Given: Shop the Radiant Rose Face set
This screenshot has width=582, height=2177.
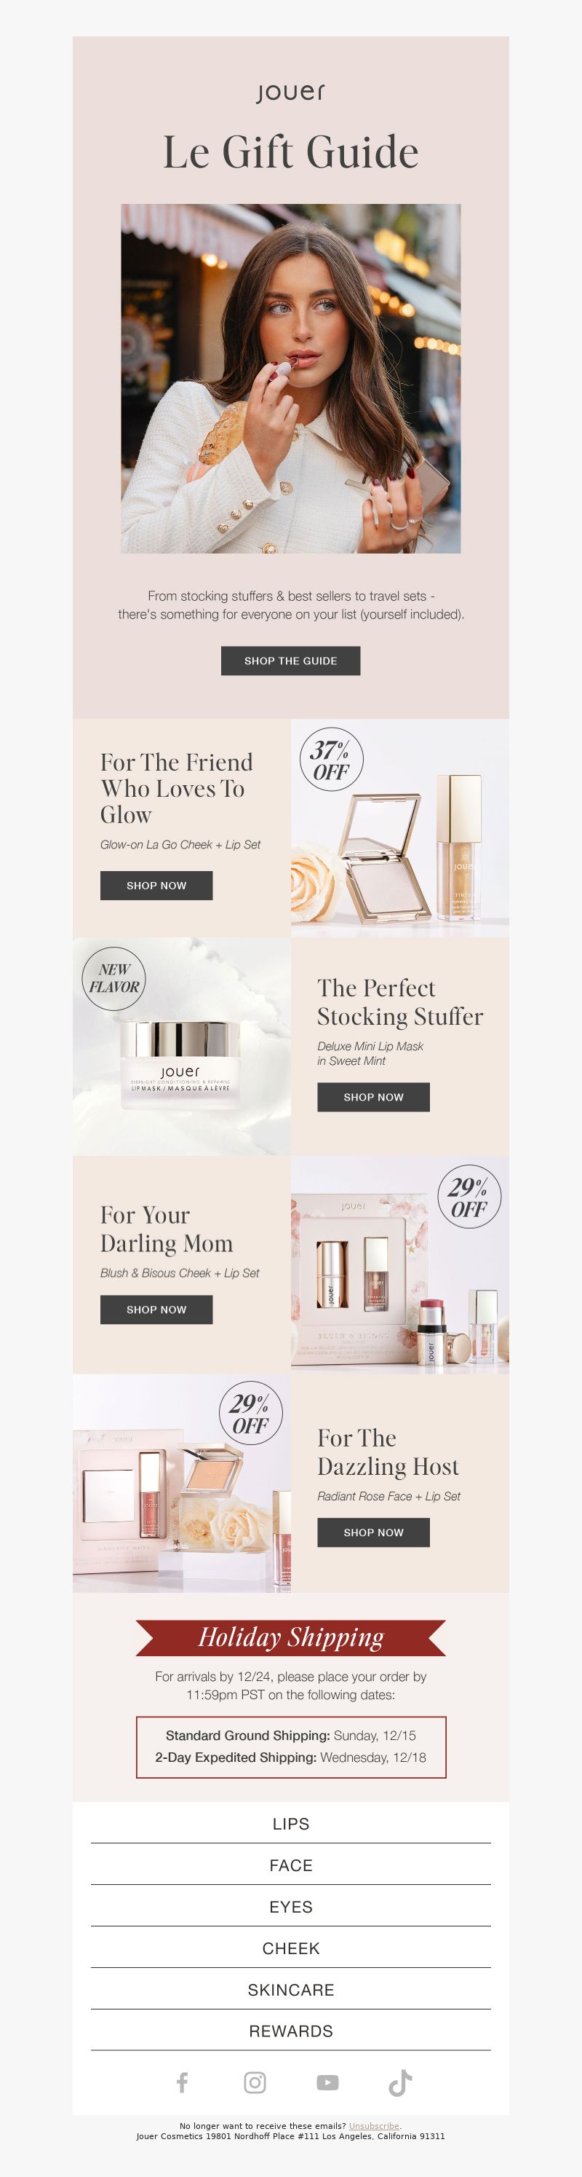Looking at the screenshot, I should [x=373, y=1532].
